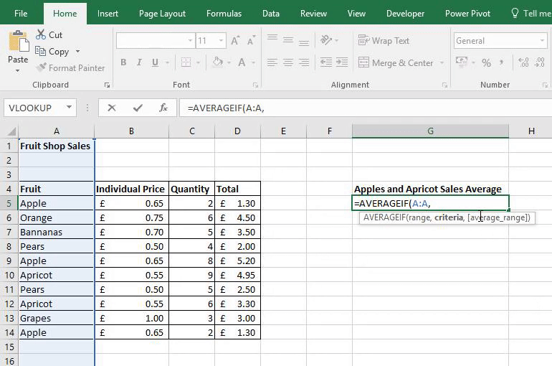Open Insert Function using the fx icon
Viewport: 552px width, 366px height.
point(163,108)
